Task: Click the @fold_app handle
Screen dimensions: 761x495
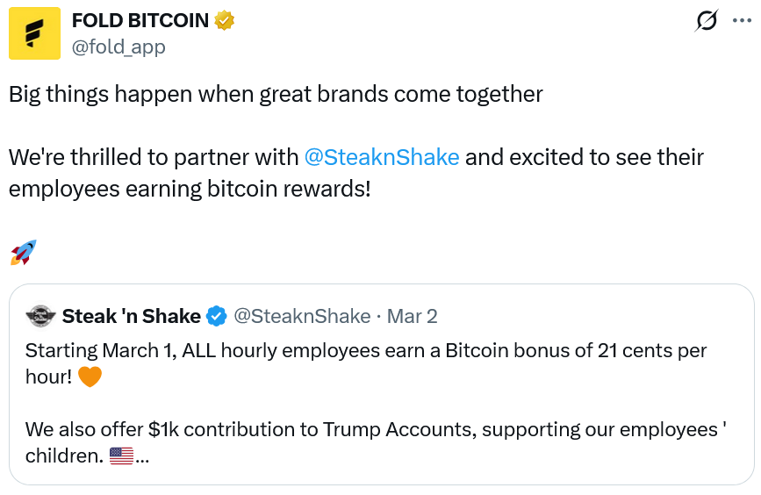Action: 118,47
